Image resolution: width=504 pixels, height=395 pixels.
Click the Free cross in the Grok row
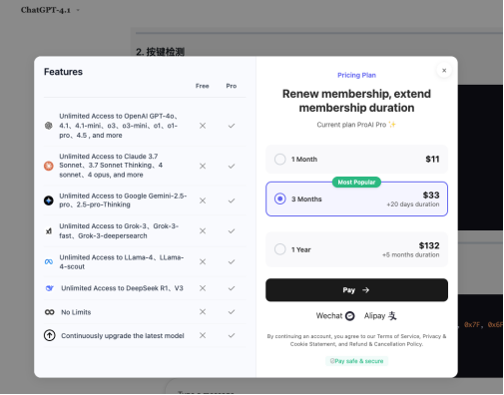203,230
